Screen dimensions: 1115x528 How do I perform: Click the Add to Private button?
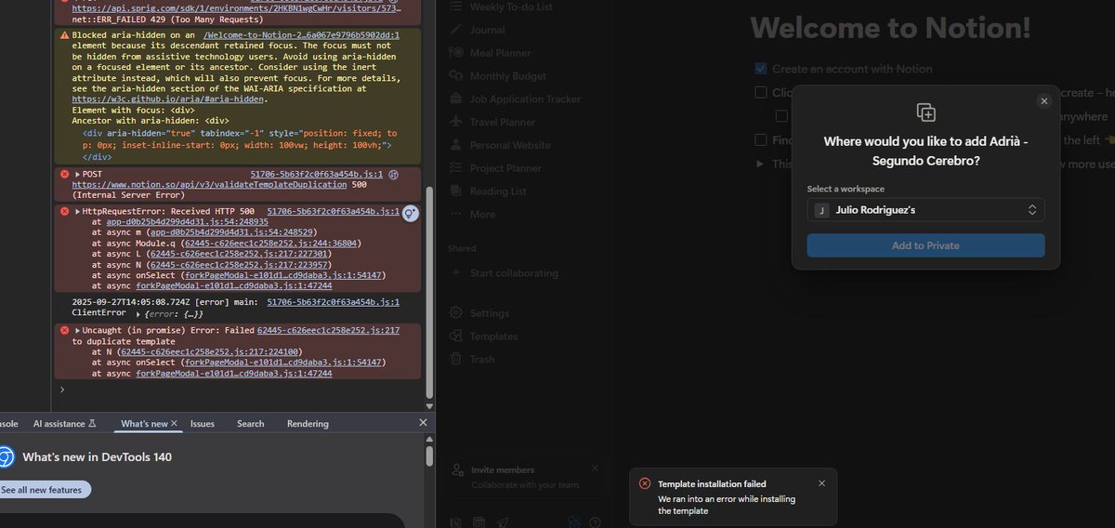click(x=925, y=245)
